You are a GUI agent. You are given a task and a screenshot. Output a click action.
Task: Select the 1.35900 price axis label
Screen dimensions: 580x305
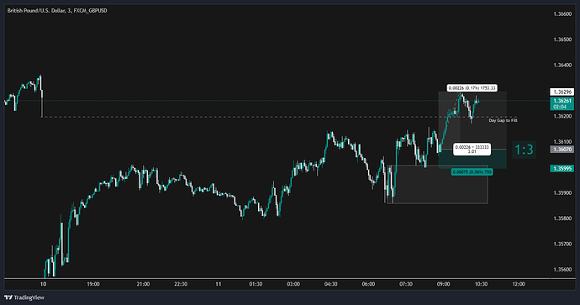[x=562, y=193]
